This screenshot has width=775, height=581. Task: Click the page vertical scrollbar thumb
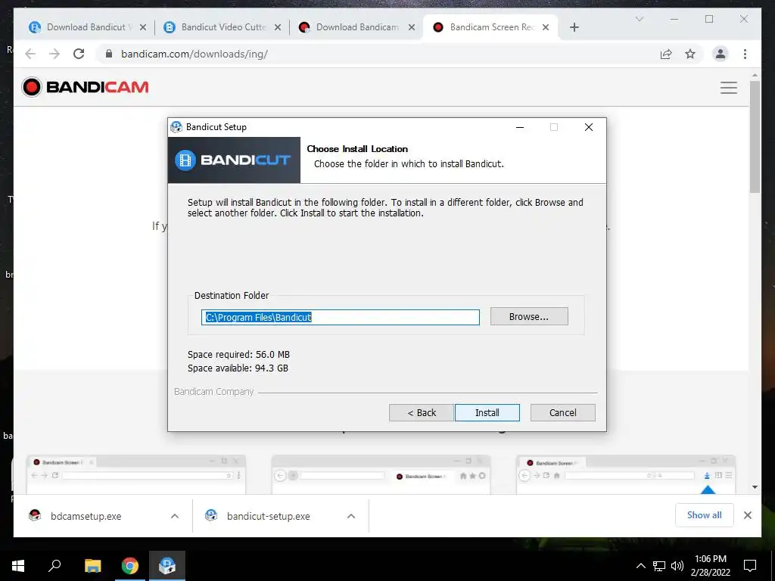coord(755,137)
